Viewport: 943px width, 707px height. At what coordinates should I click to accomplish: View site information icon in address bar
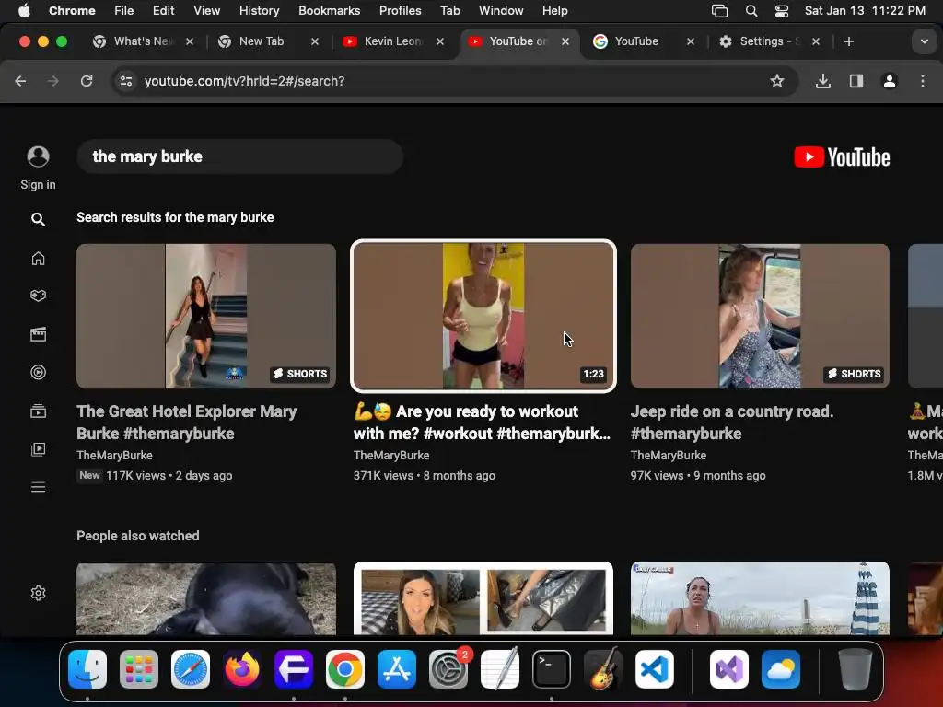click(125, 81)
